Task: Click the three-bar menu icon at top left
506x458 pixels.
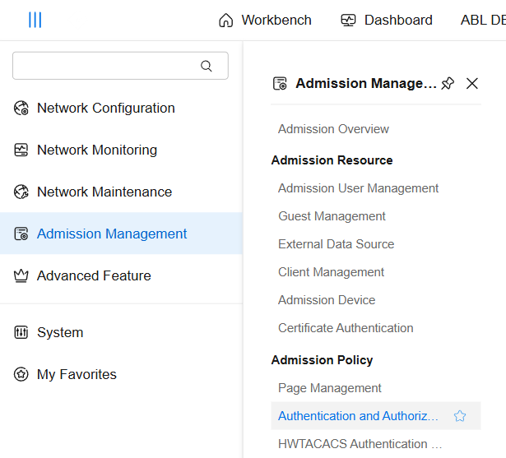Action: 35,20
